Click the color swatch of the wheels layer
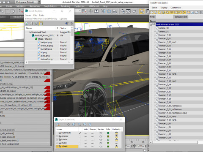The image size is (203, 152). pos(108,147)
